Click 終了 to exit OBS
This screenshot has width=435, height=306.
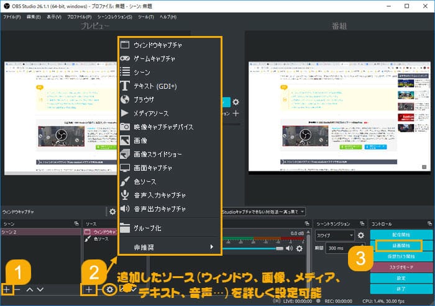401,289
